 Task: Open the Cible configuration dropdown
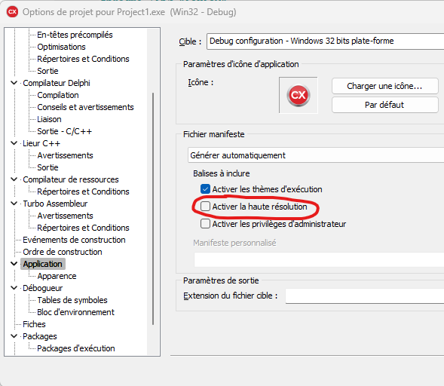[x=325, y=41]
